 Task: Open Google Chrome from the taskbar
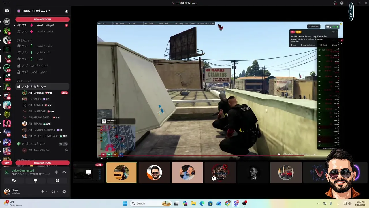[227, 203]
